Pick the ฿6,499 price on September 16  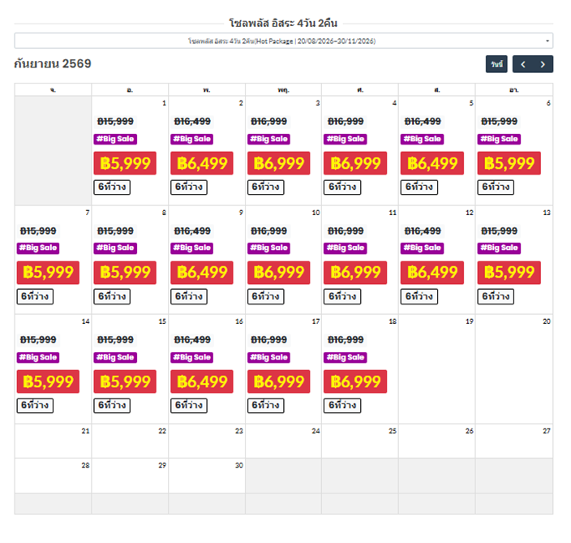point(202,381)
